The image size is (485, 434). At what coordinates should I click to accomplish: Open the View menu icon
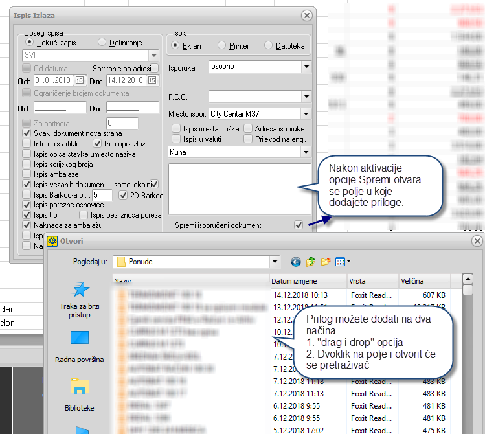[343, 262]
